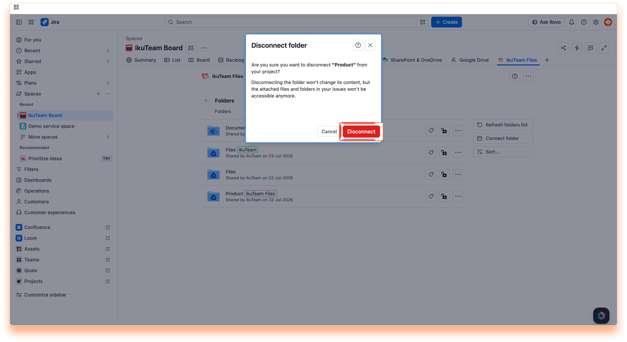Toggle lock icon on Product folder row
This screenshot has width=627, height=342.
coord(444,196)
